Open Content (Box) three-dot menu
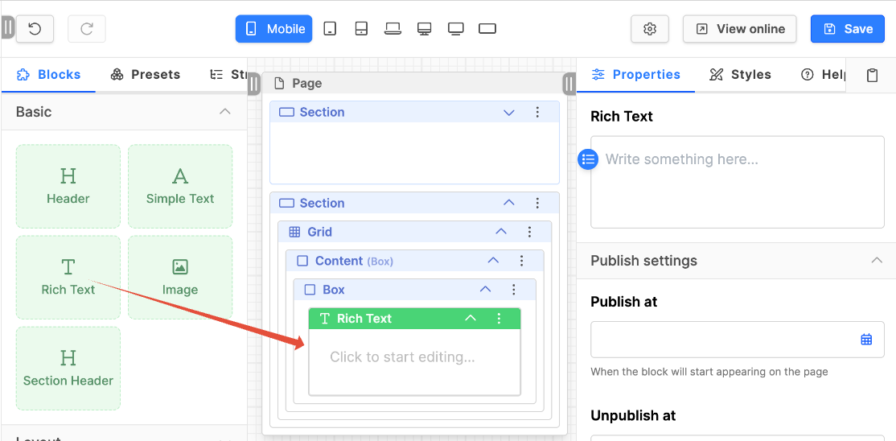The width and height of the screenshot is (896, 441). [x=521, y=261]
